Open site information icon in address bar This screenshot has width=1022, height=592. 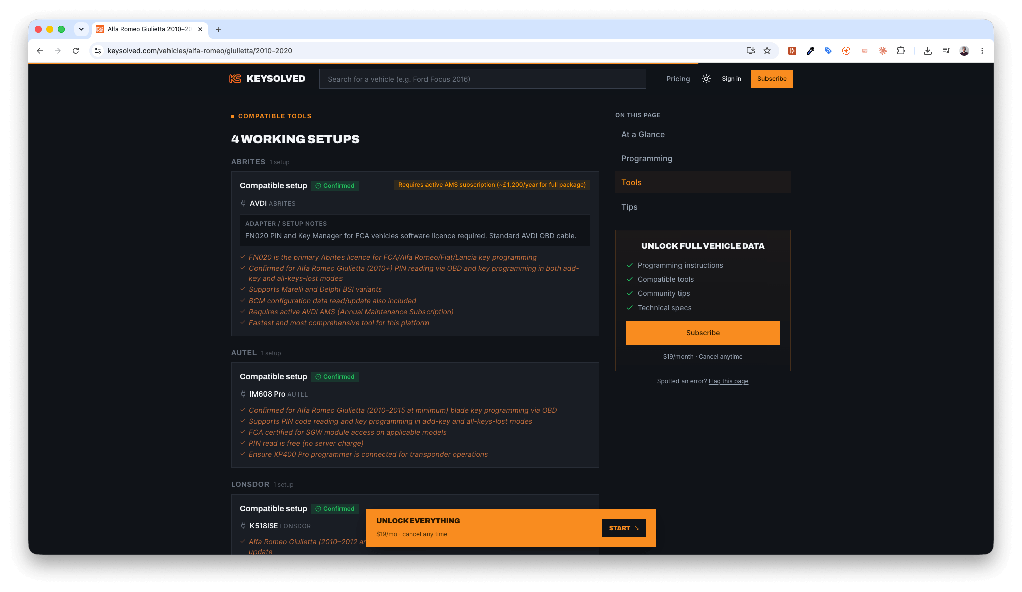pyautogui.click(x=98, y=51)
